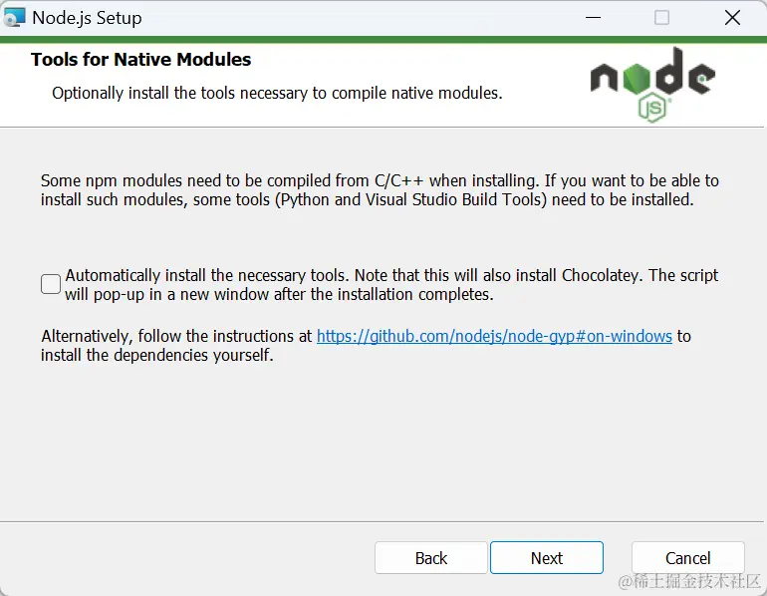The height and width of the screenshot is (596, 767).
Task: Click the 'Tools for Native Modules' heading
Action: pos(140,59)
